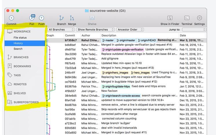Open the All Branches dropdown

61,30
